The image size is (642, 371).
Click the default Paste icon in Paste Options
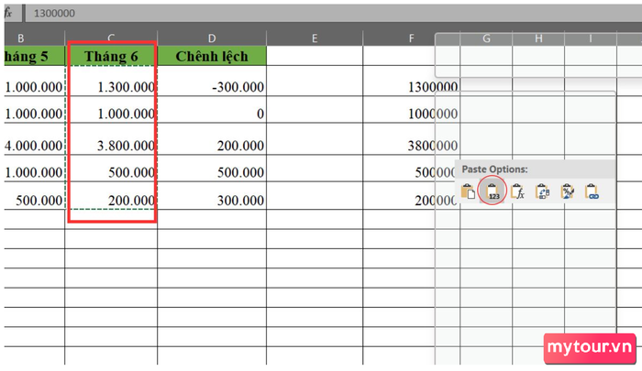coord(468,191)
